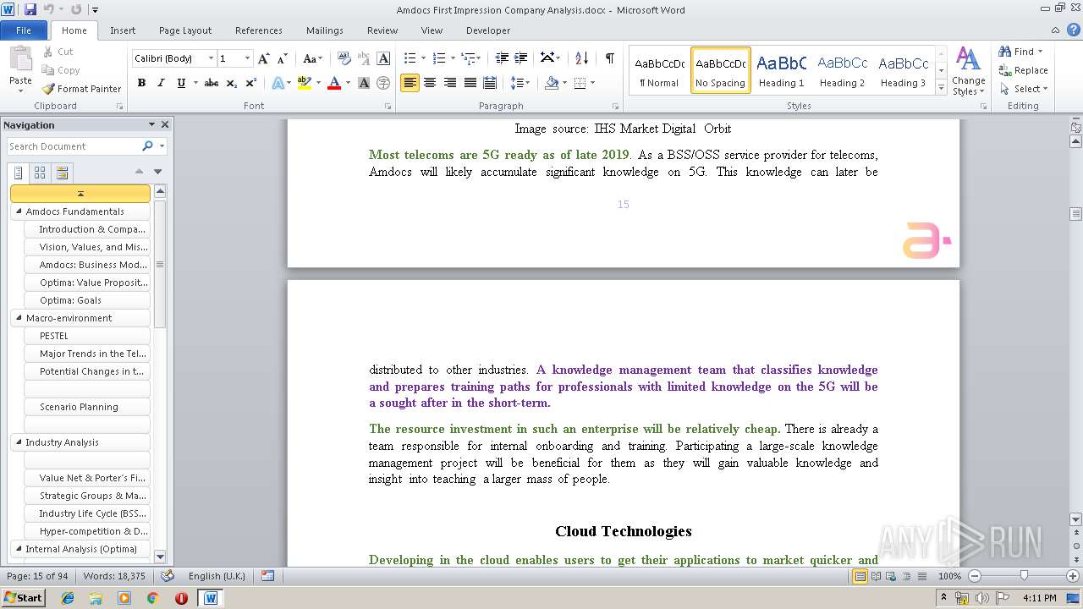Click the Numbering list icon
This screenshot has width=1083, height=609.
(x=438, y=58)
